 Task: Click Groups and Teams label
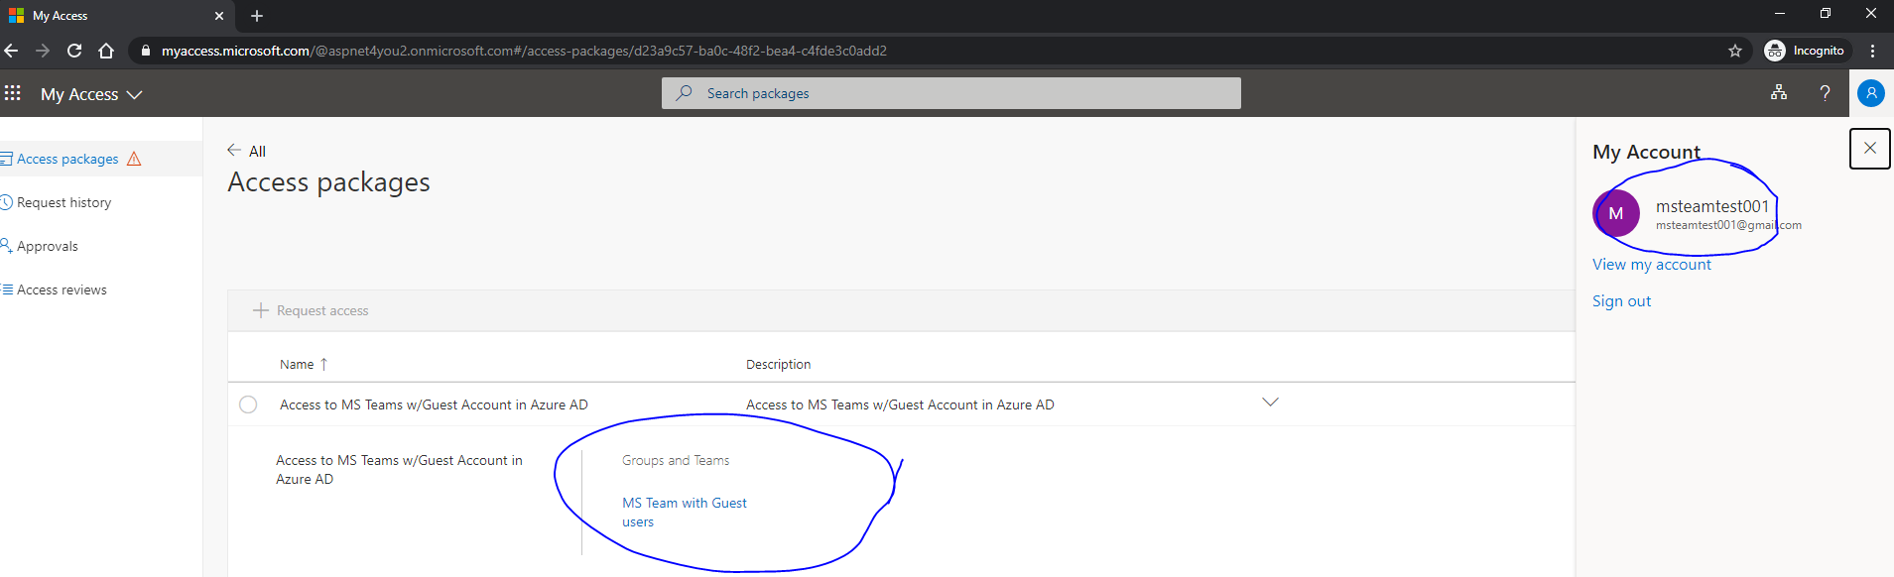[676, 461]
